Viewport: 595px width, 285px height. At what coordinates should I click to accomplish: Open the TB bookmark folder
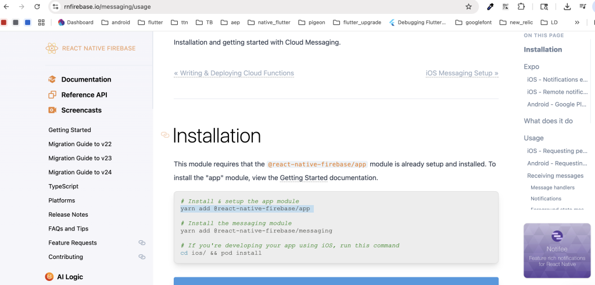click(x=204, y=23)
